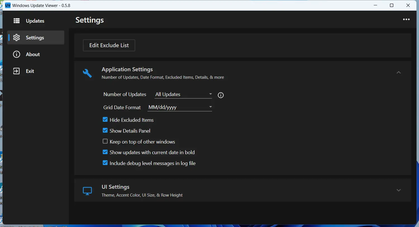Open the Number of Updates dropdown
The height and width of the screenshot is (227, 419).
pyautogui.click(x=184, y=94)
